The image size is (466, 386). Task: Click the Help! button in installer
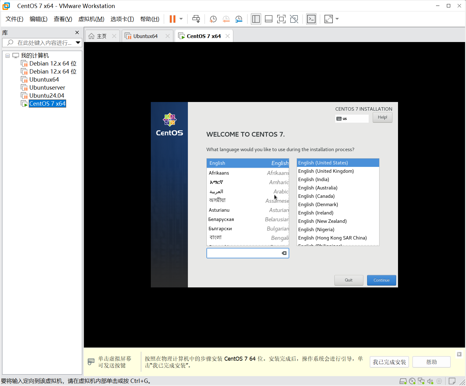pos(382,117)
